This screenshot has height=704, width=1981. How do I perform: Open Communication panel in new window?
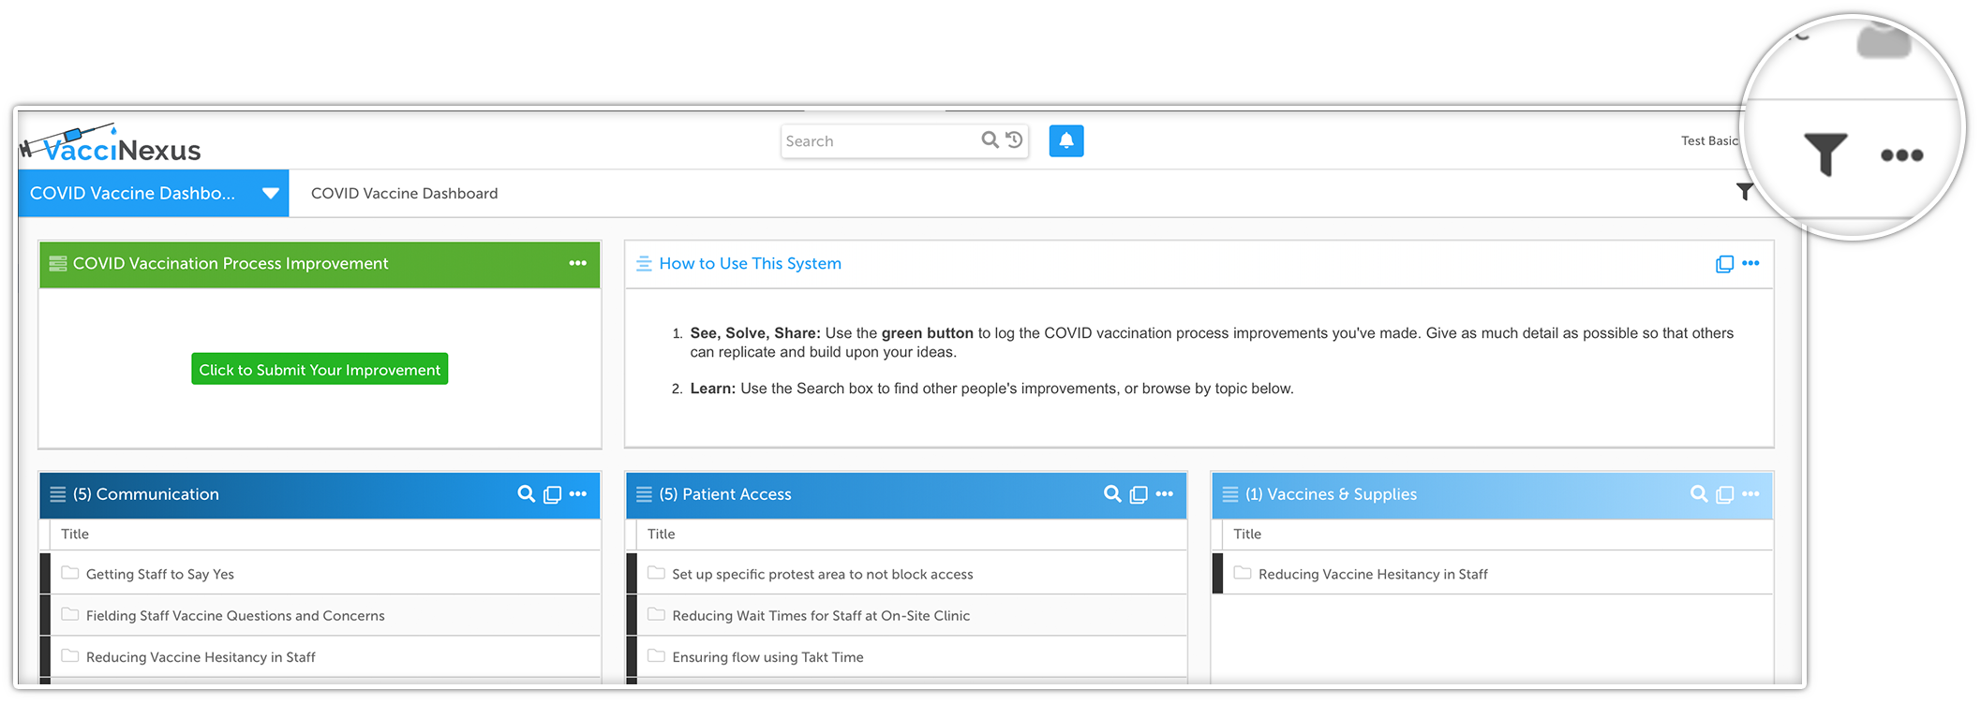[x=553, y=494]
